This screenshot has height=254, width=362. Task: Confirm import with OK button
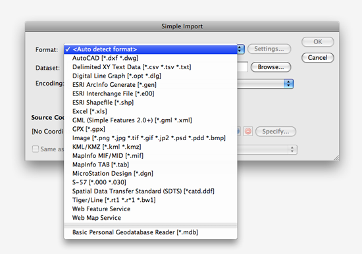pyautogui.click(x=318, y=42)
